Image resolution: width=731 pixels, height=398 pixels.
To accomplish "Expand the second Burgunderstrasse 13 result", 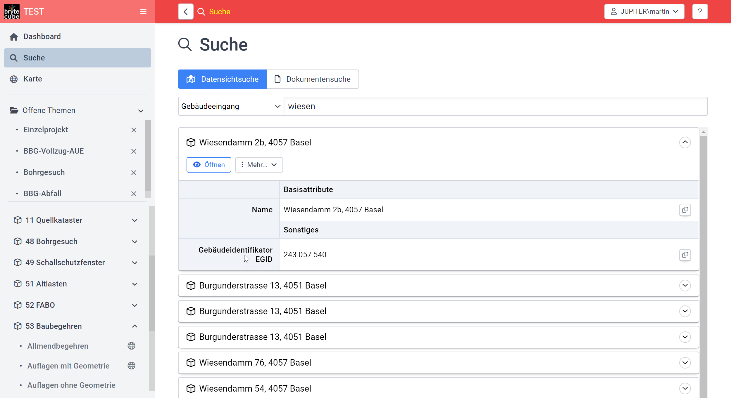I will click(x=685, y=311).
